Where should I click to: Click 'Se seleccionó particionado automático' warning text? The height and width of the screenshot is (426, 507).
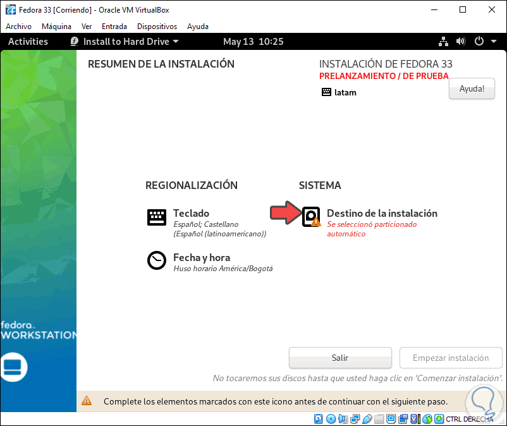click(x=372, y=229)
